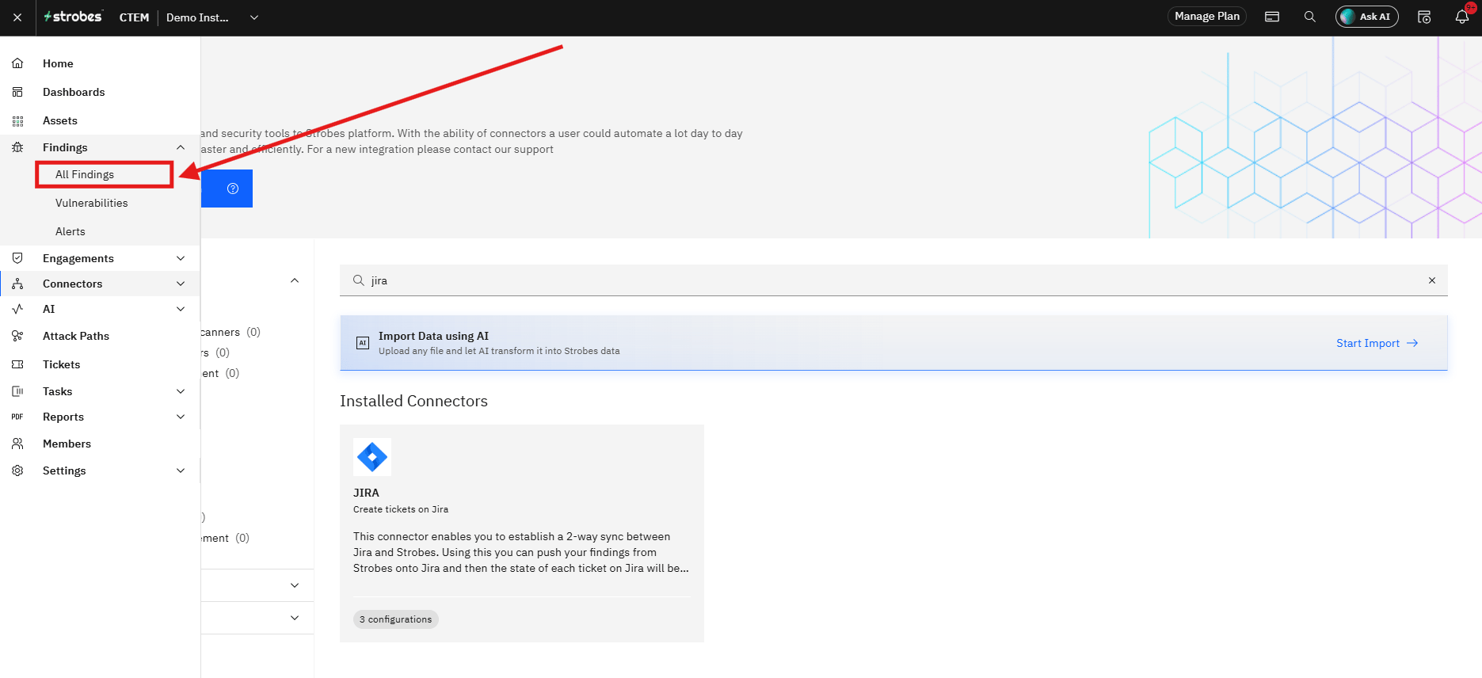Viewport: 1482px width, 678px height.
Task: Click the magnifier icon in connector search
Action: click(359, 280)
